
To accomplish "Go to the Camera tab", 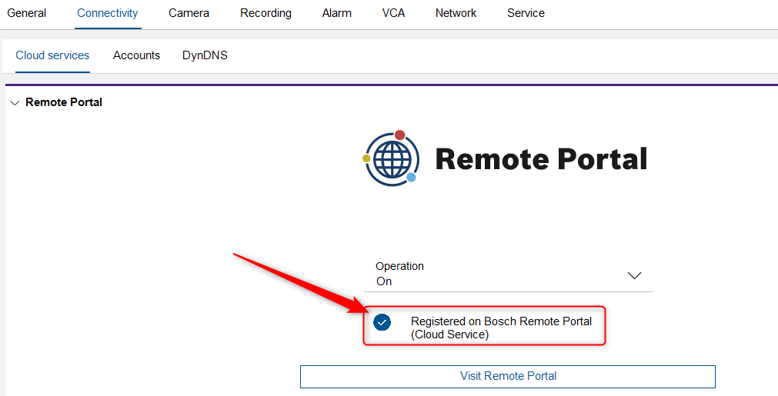I will point(189,13).
